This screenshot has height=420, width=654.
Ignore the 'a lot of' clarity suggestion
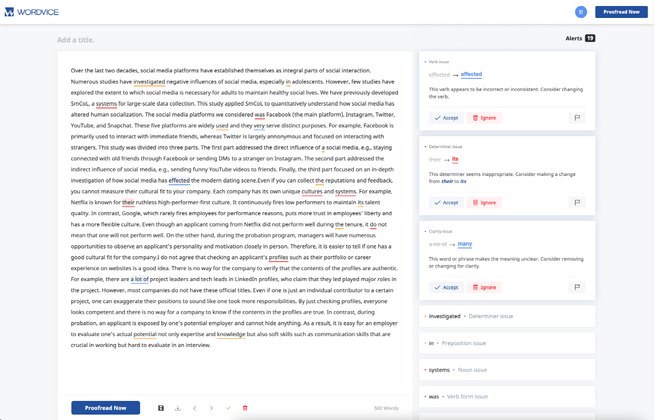[x=484, y=287]
